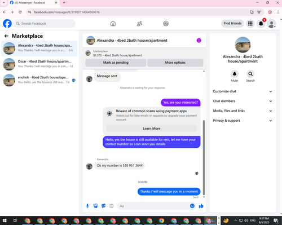Open the Messenger Facebook browser tab
282x225 pixels.
pyautogui.click(x=33, y=3)
